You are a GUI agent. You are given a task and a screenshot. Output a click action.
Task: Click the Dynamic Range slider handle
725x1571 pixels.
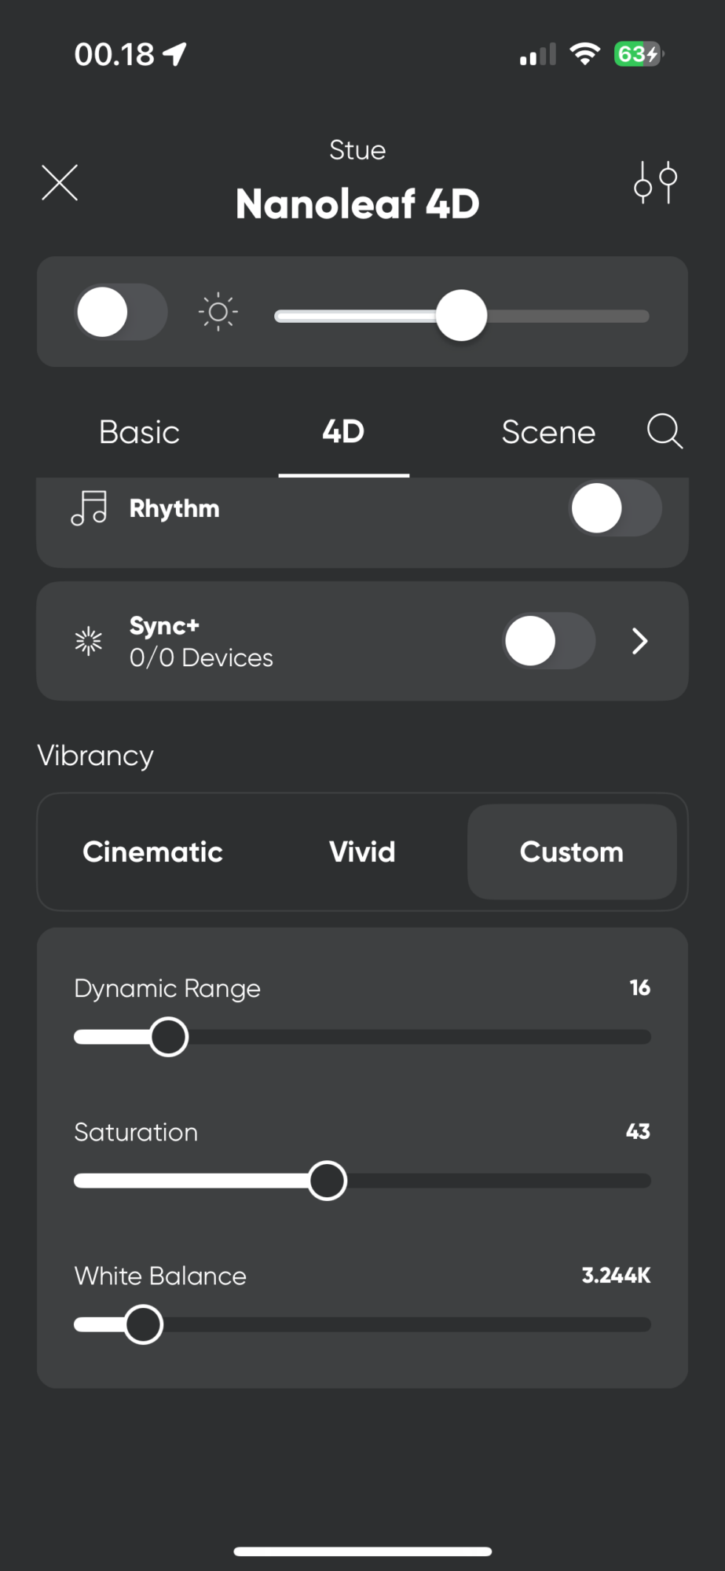(x=169, y=1037)
